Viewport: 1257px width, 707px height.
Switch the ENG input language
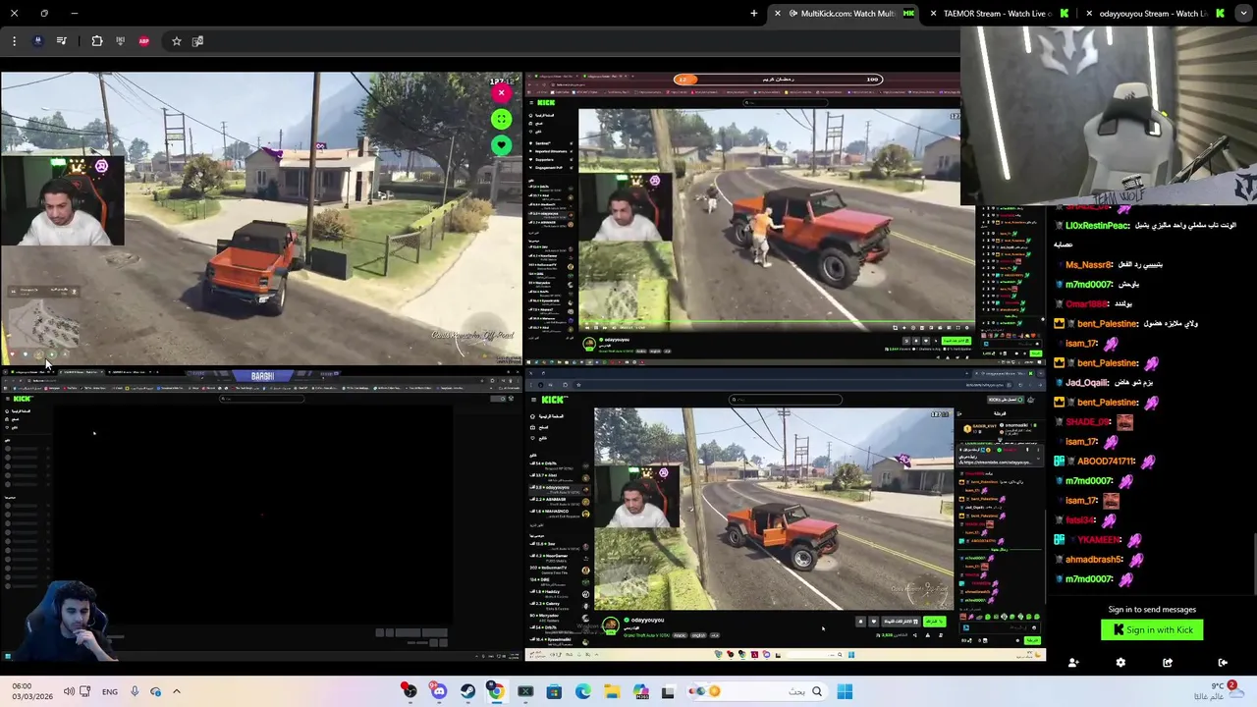[x=110, y=692]
